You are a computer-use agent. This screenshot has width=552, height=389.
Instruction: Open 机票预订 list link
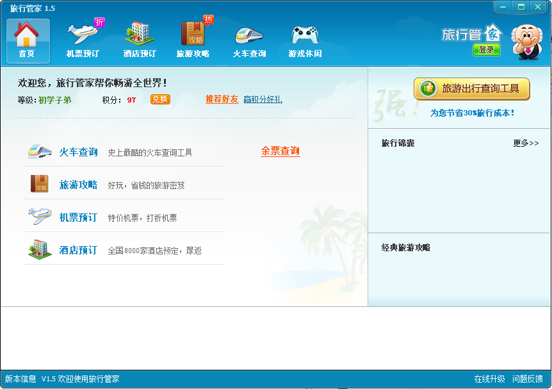(78, 217)
